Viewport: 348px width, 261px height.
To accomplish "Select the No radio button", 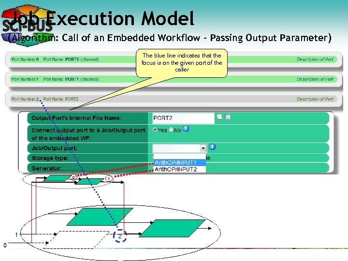I will [x=171, y=130].
